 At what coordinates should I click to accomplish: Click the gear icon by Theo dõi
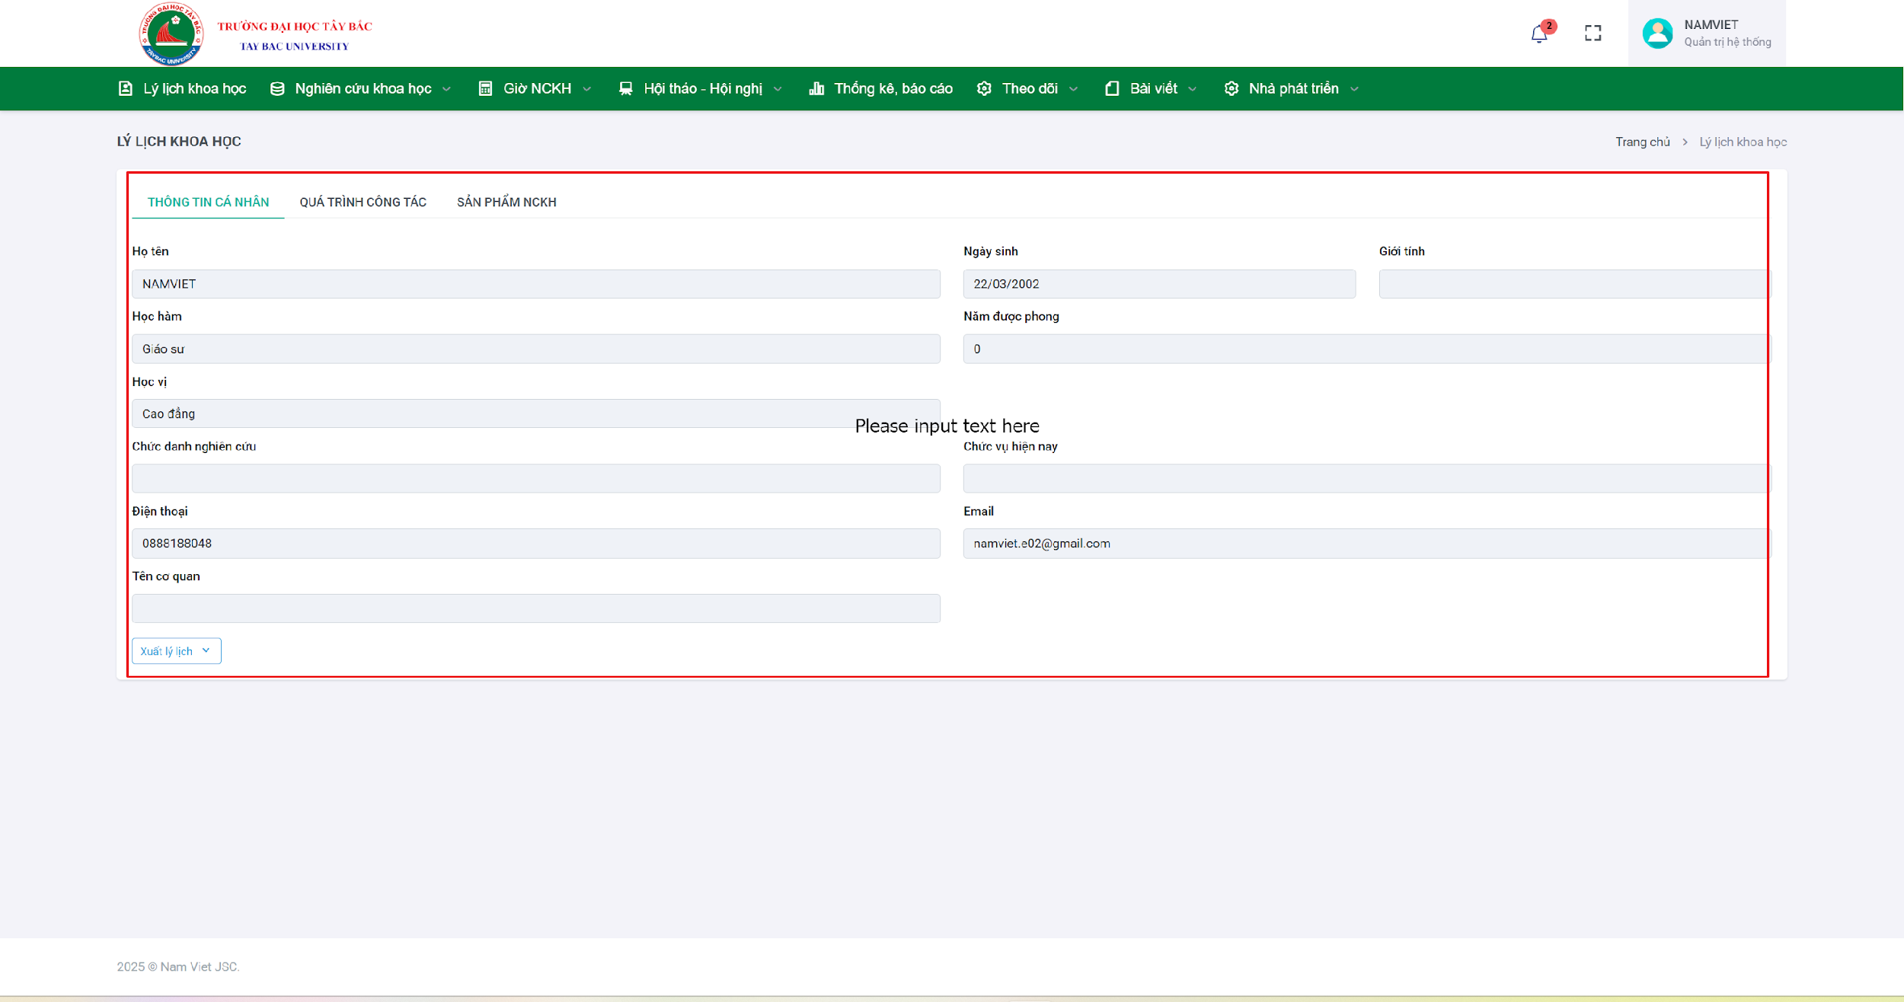pos(984,88)
